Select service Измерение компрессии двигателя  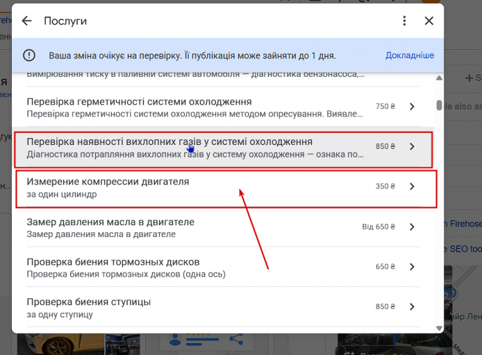coord(223,187)
